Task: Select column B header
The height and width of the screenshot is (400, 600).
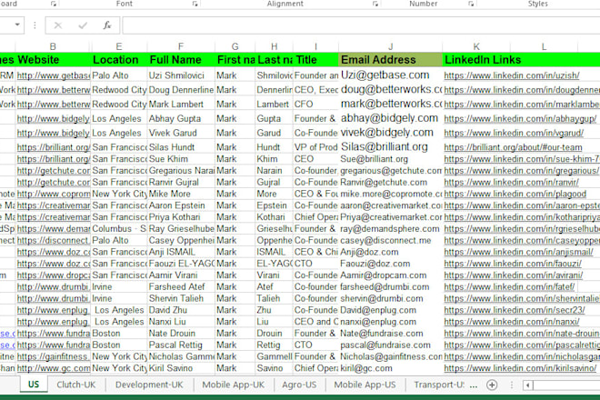Action: tap(53, 46)
